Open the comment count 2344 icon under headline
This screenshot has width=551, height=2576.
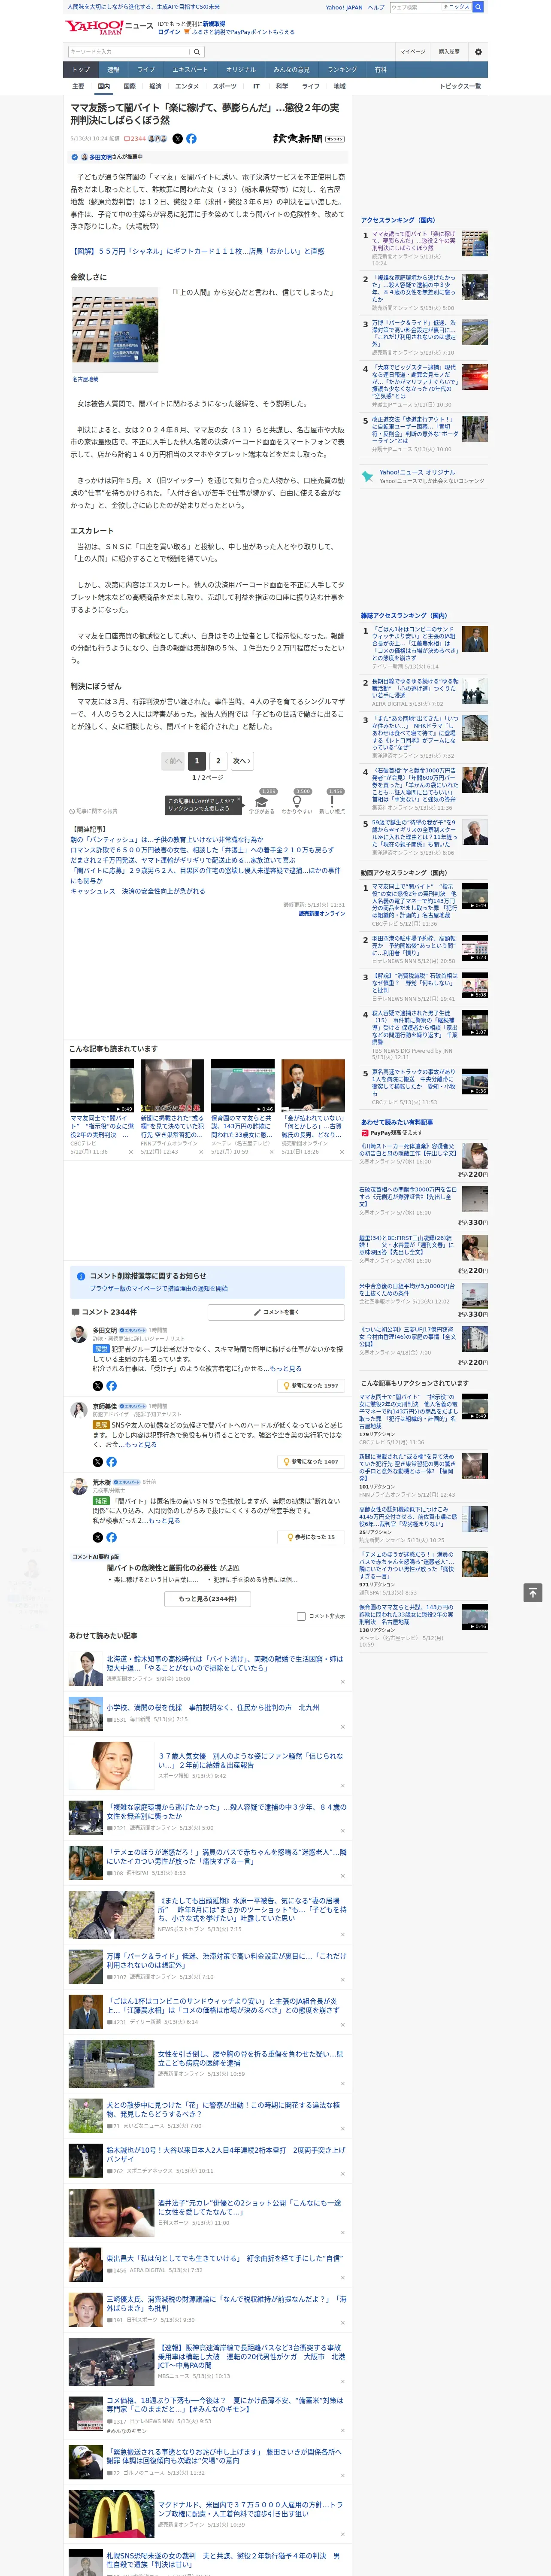pos(135,139)
